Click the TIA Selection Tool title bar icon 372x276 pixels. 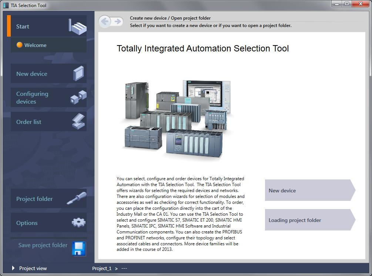coord(6,5)
